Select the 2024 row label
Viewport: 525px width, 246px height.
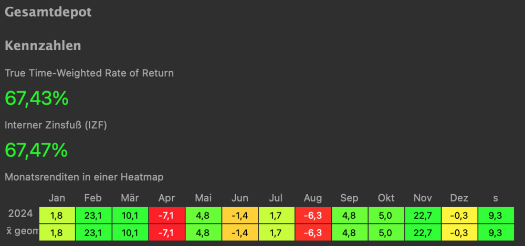click(20, 214)
